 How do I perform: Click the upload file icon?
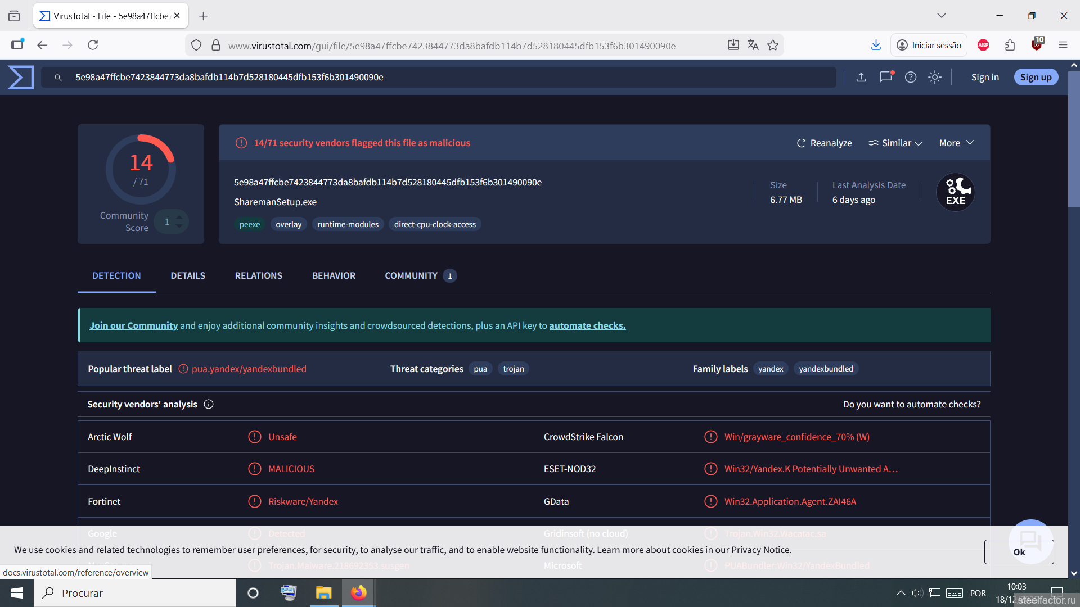[861, 77]
